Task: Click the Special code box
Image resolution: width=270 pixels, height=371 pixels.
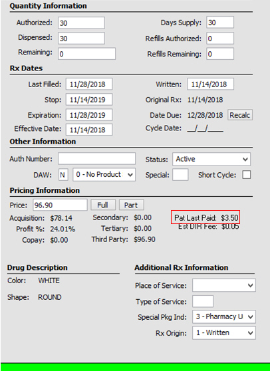Action: [180, 175]
